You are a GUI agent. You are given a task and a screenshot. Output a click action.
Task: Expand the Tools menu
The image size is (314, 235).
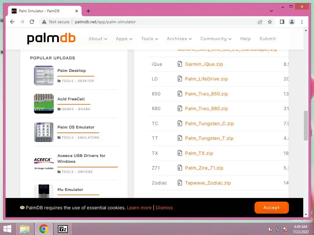(150, 39)
